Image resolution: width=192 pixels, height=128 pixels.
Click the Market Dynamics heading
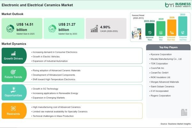14,44
